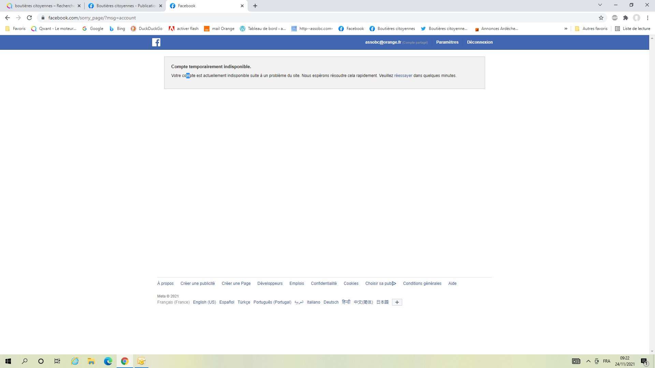Open the AdBlock extension icon
Viewport: 655px width, 368px height.
point(615,18)
